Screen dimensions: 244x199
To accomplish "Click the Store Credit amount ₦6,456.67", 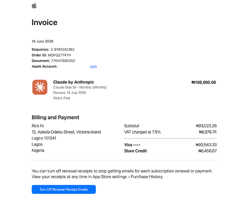I will 207,151.
